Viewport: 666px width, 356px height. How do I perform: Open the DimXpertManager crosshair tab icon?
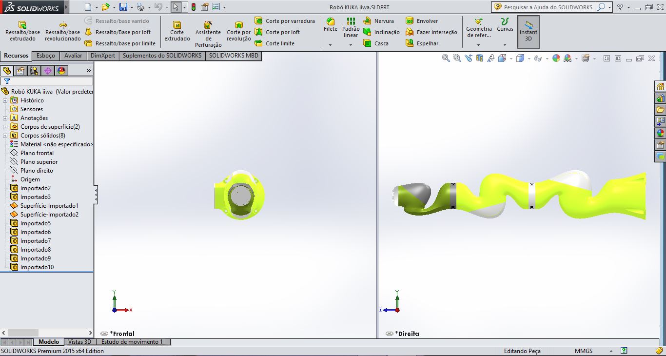pyautogui.click(x=48, y=71)
